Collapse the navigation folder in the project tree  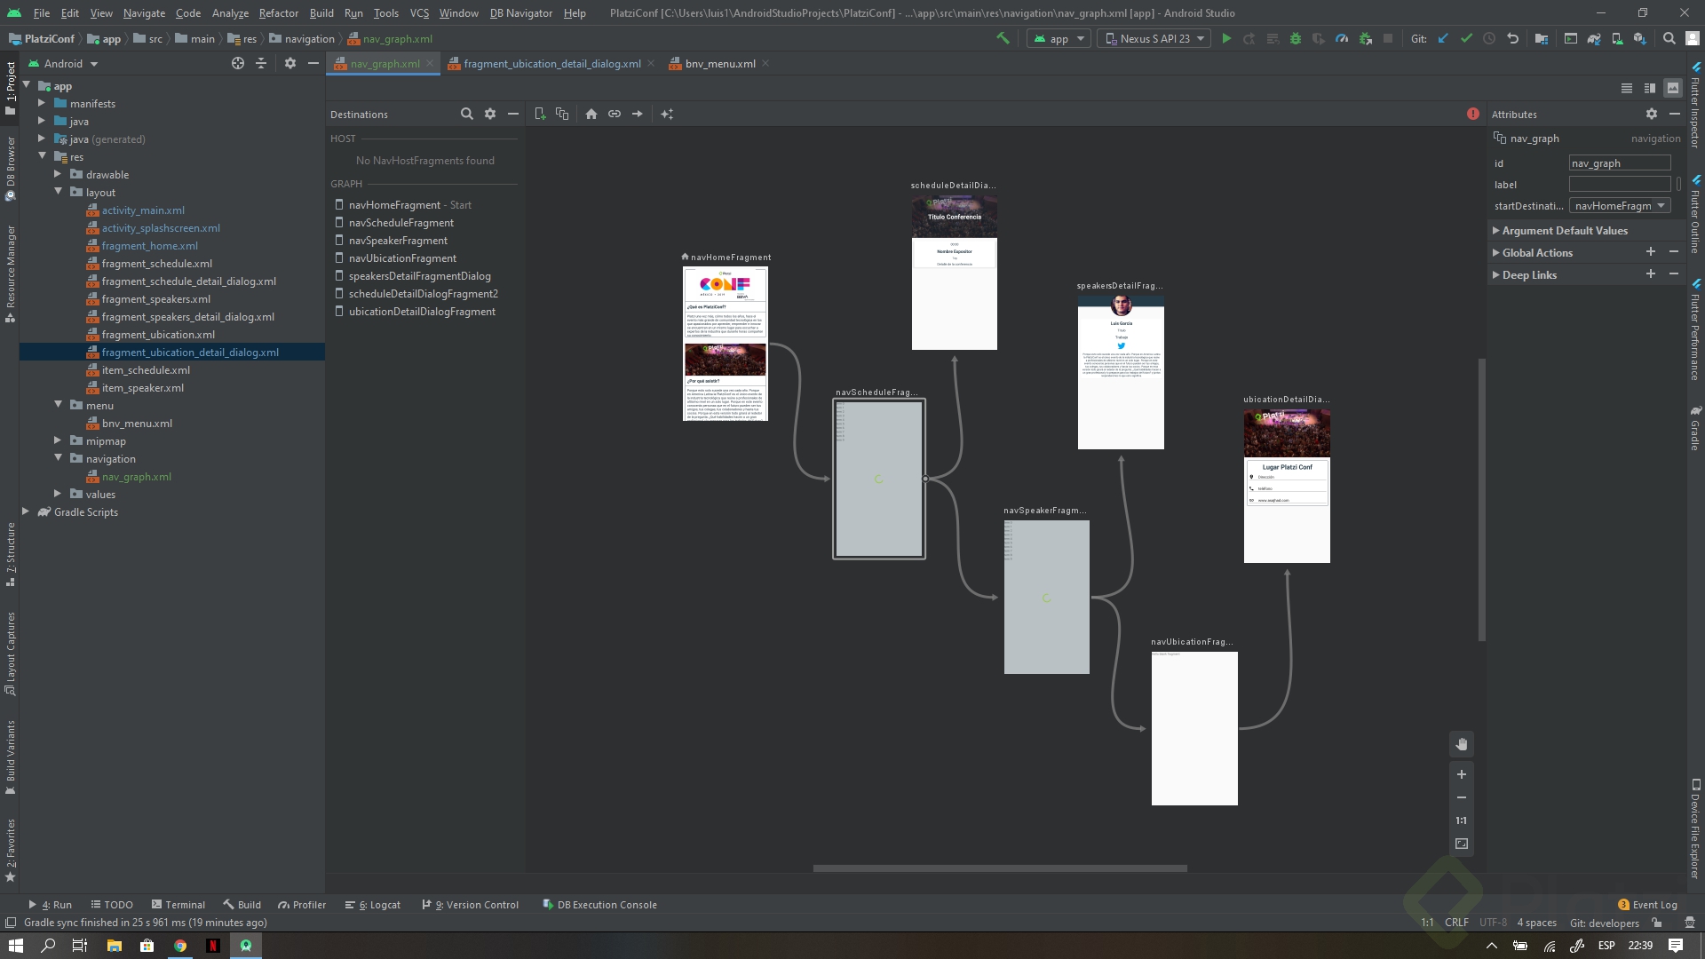(59, 458)
